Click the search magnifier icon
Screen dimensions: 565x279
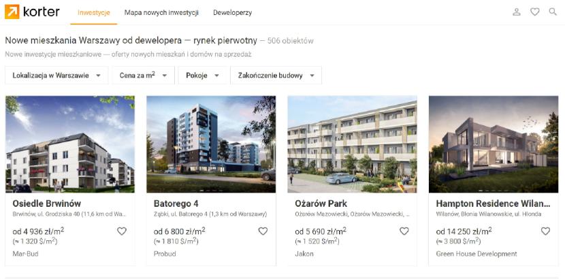(553, 12)
